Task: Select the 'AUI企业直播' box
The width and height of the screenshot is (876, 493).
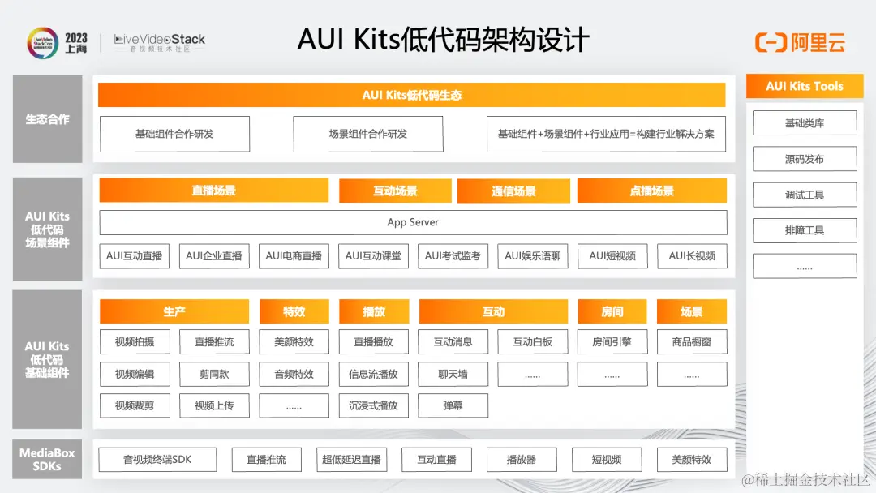Action: click(214, 256)
